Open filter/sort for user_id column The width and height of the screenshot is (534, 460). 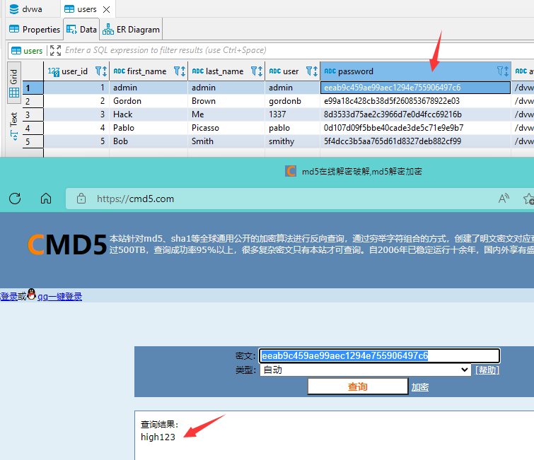point(101,71)
